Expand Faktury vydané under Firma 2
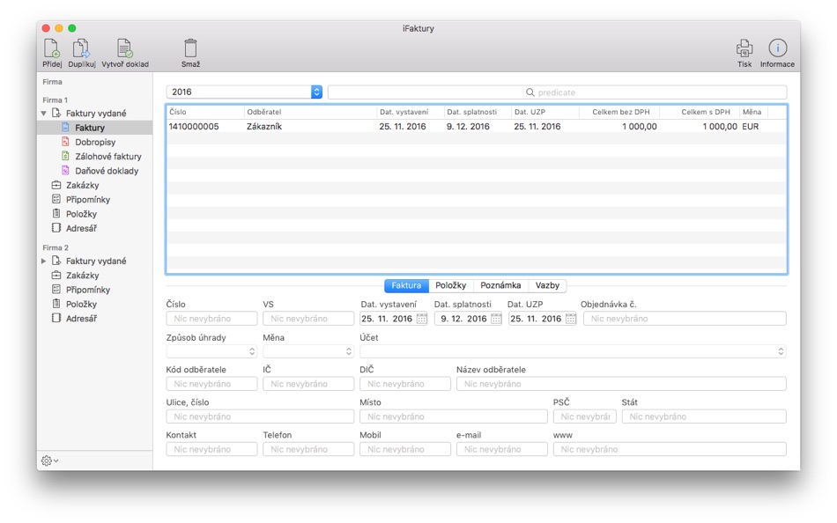837x523 pixels. (x=44, y=261)
